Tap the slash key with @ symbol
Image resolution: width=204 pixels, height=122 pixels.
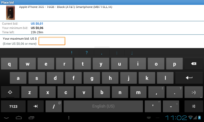tap(54, 106)
